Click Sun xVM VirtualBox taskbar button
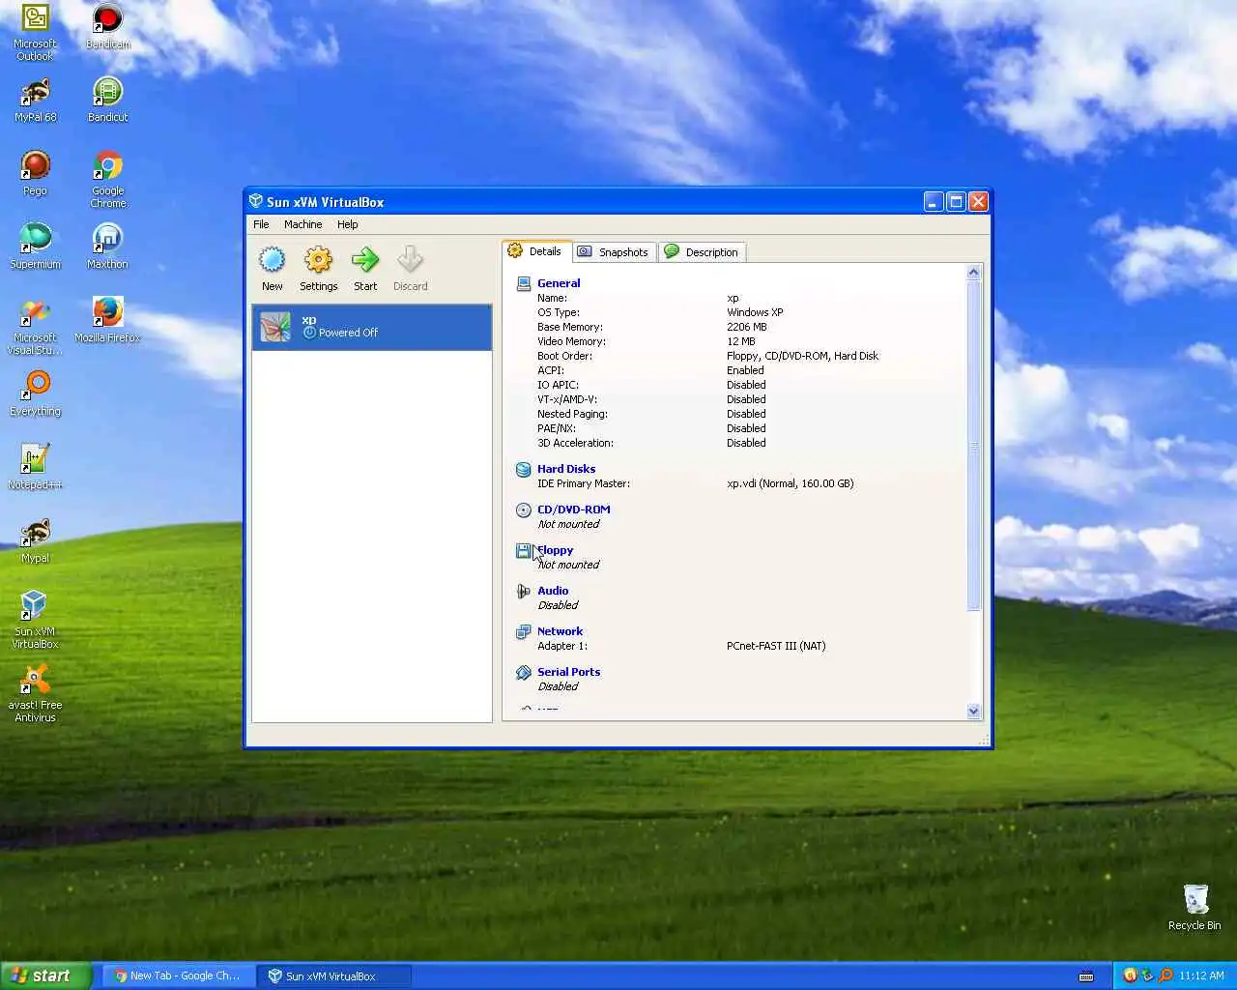The image size is (1237, 990). (334, 976)
